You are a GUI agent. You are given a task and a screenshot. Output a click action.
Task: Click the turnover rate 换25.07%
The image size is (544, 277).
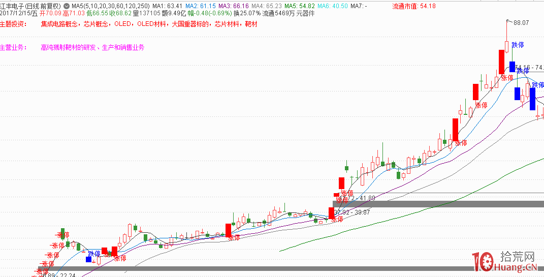click(x=247, y=14)
